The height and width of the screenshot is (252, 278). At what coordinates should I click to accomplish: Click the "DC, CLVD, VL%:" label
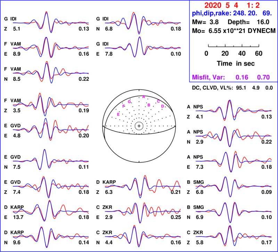click(x=212, y=88)
